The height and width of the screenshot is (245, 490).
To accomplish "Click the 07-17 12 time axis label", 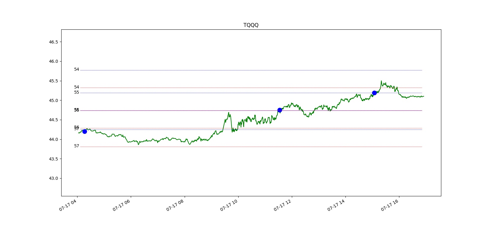I will 282,205.
